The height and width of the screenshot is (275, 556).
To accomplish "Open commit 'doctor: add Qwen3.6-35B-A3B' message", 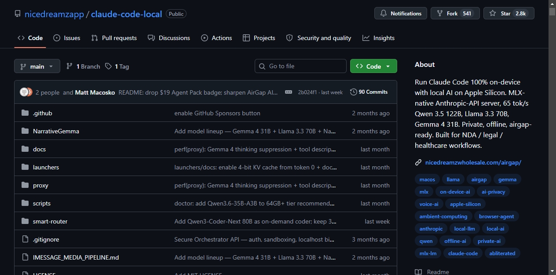I will point(255,203).
